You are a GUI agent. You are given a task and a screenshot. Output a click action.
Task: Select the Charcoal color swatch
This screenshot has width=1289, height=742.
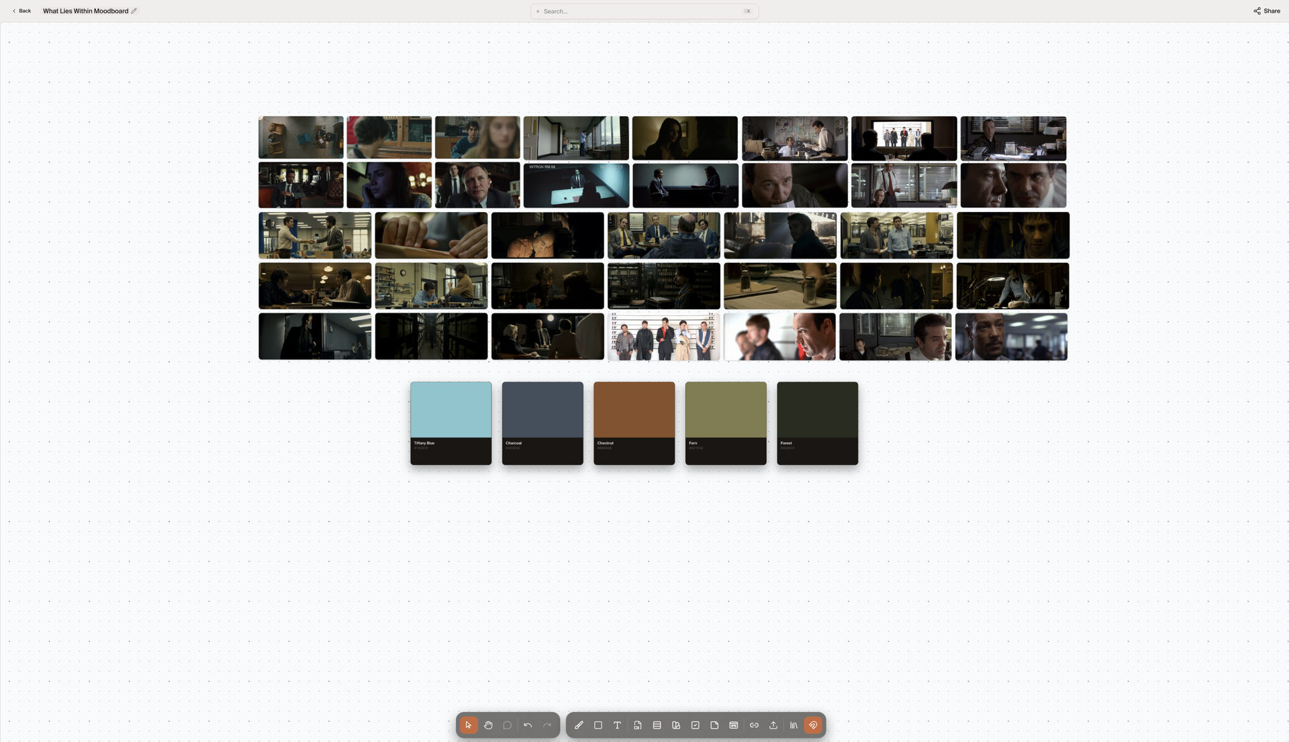[x=542, y=423]
